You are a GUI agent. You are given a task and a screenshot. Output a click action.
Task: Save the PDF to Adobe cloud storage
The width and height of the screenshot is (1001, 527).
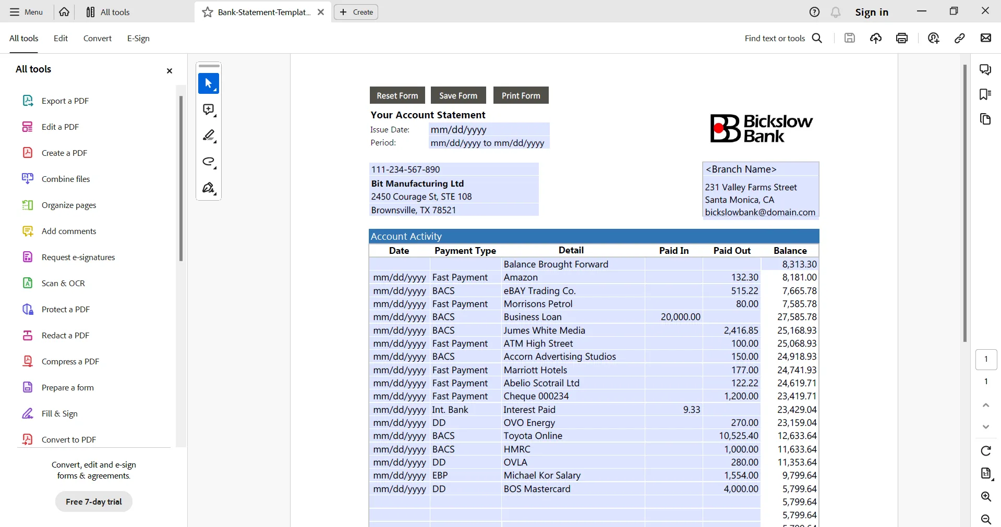(876, 38)
